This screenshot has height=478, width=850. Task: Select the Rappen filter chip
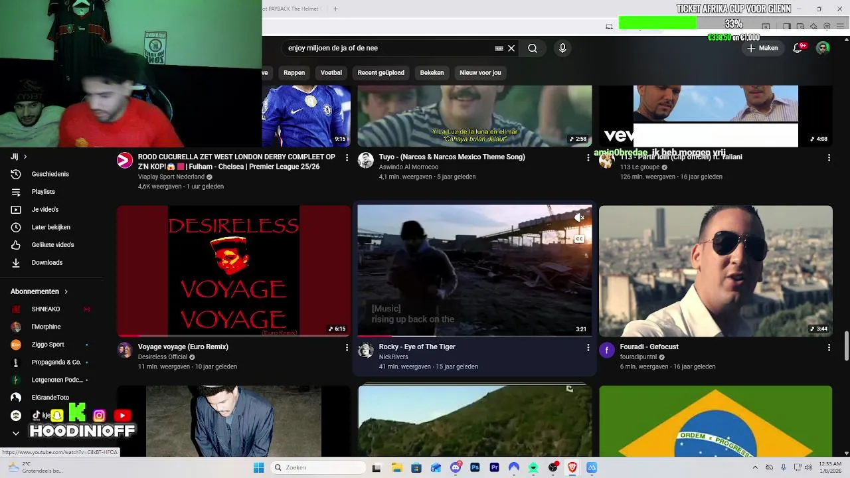coord(294,72)
